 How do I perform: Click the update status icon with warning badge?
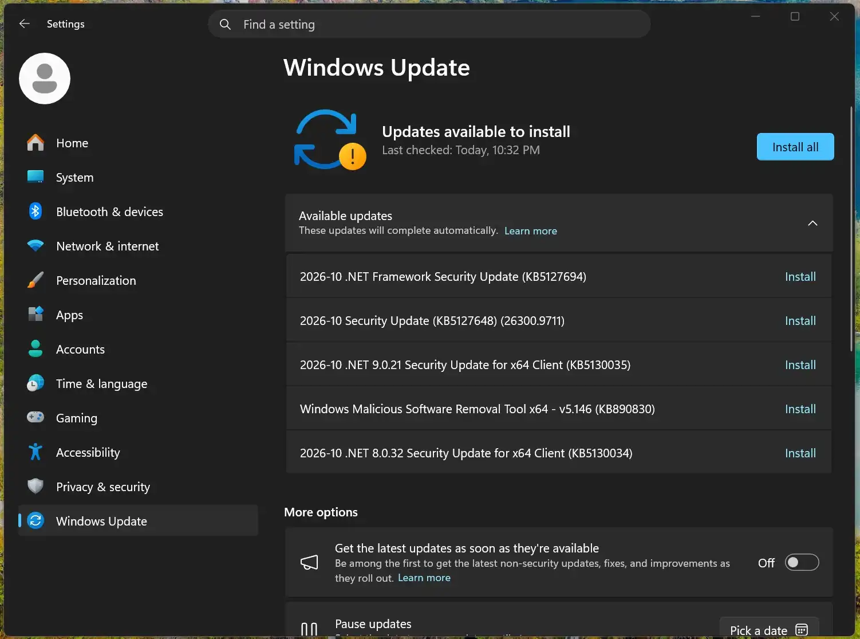(x=330, y=140)
